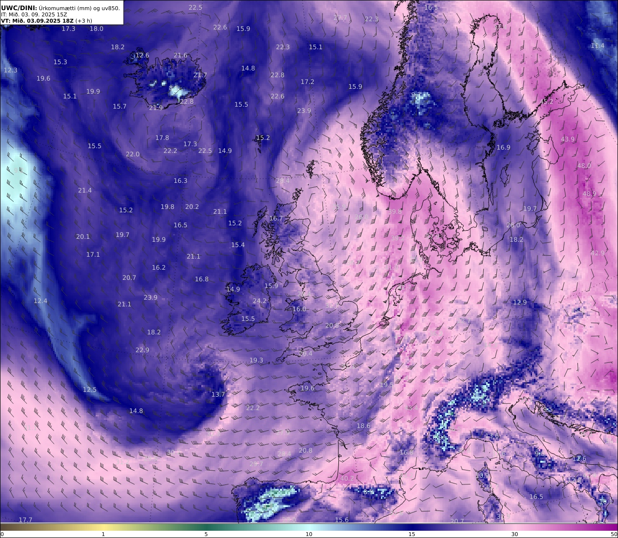618x538 pixels.
Task: Click the 48.0 value on the map
Action: (584, 166)
